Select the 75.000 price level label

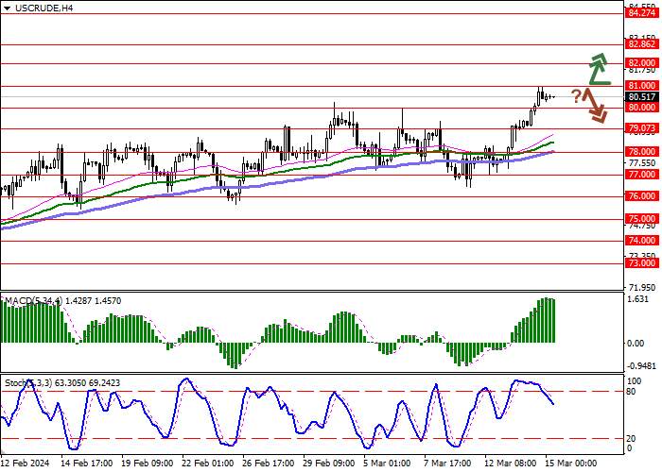point(642,218)
